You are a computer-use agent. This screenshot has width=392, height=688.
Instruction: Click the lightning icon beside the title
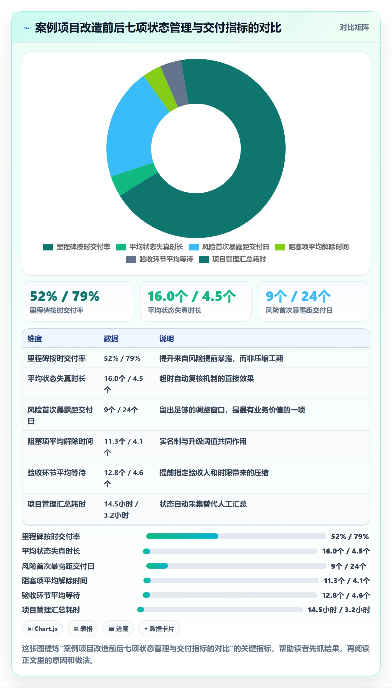tap(27, 28)
